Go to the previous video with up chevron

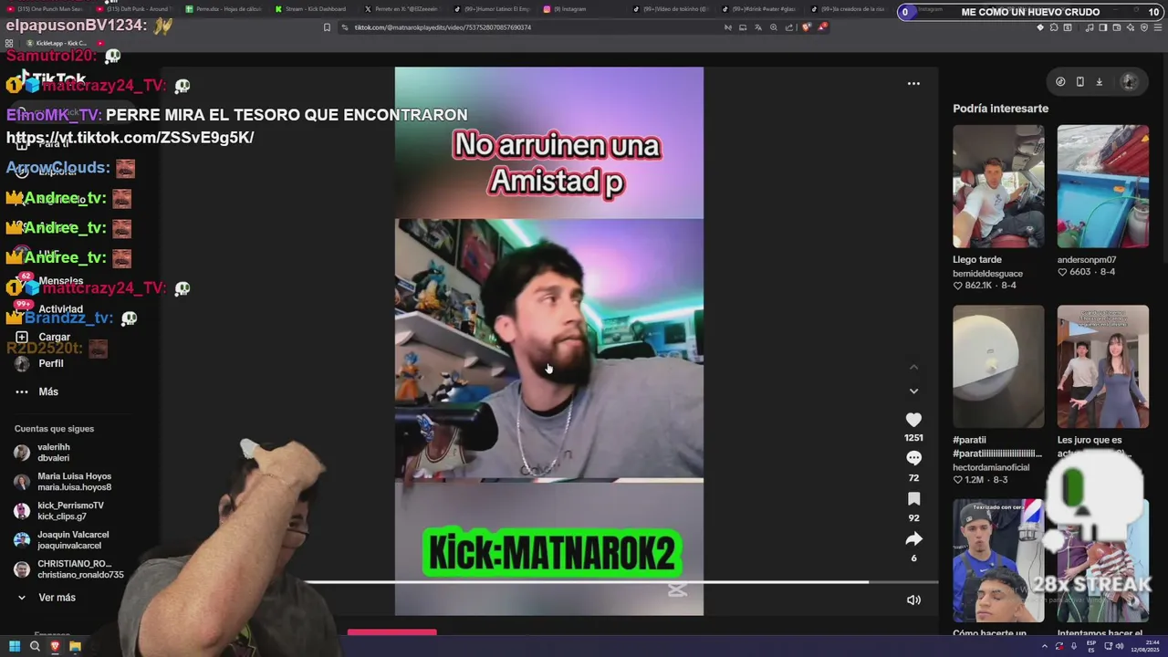tap(913, 367)
